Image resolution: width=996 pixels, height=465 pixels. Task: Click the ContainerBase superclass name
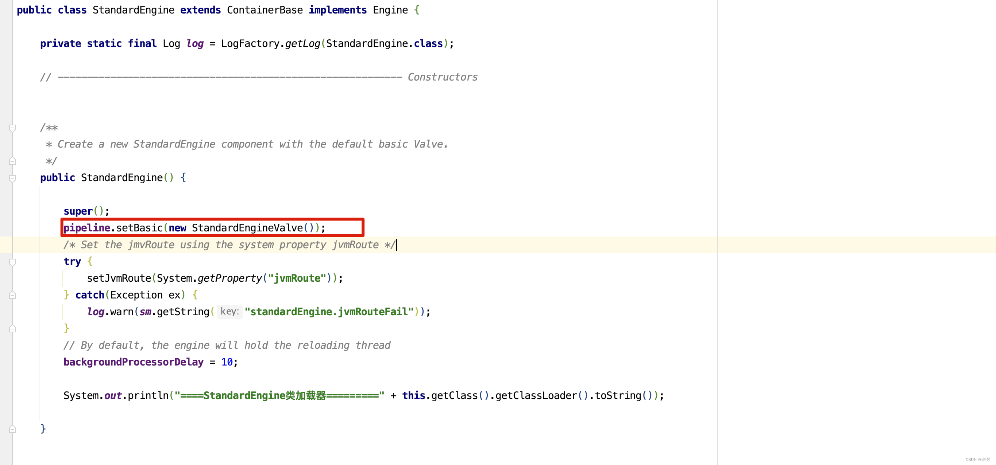pyautogui.click(x=265, y=10)
